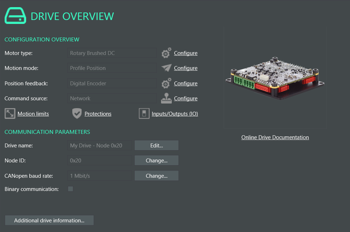Click the drive overview header icon
Viewport: 350px width, 232px height.
tap(15, 16)
